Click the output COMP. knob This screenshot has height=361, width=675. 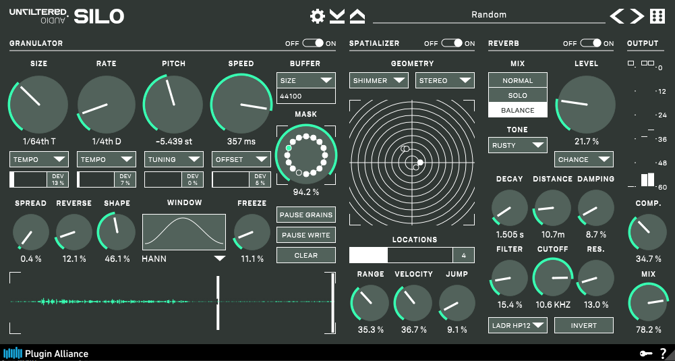point(648,231)
